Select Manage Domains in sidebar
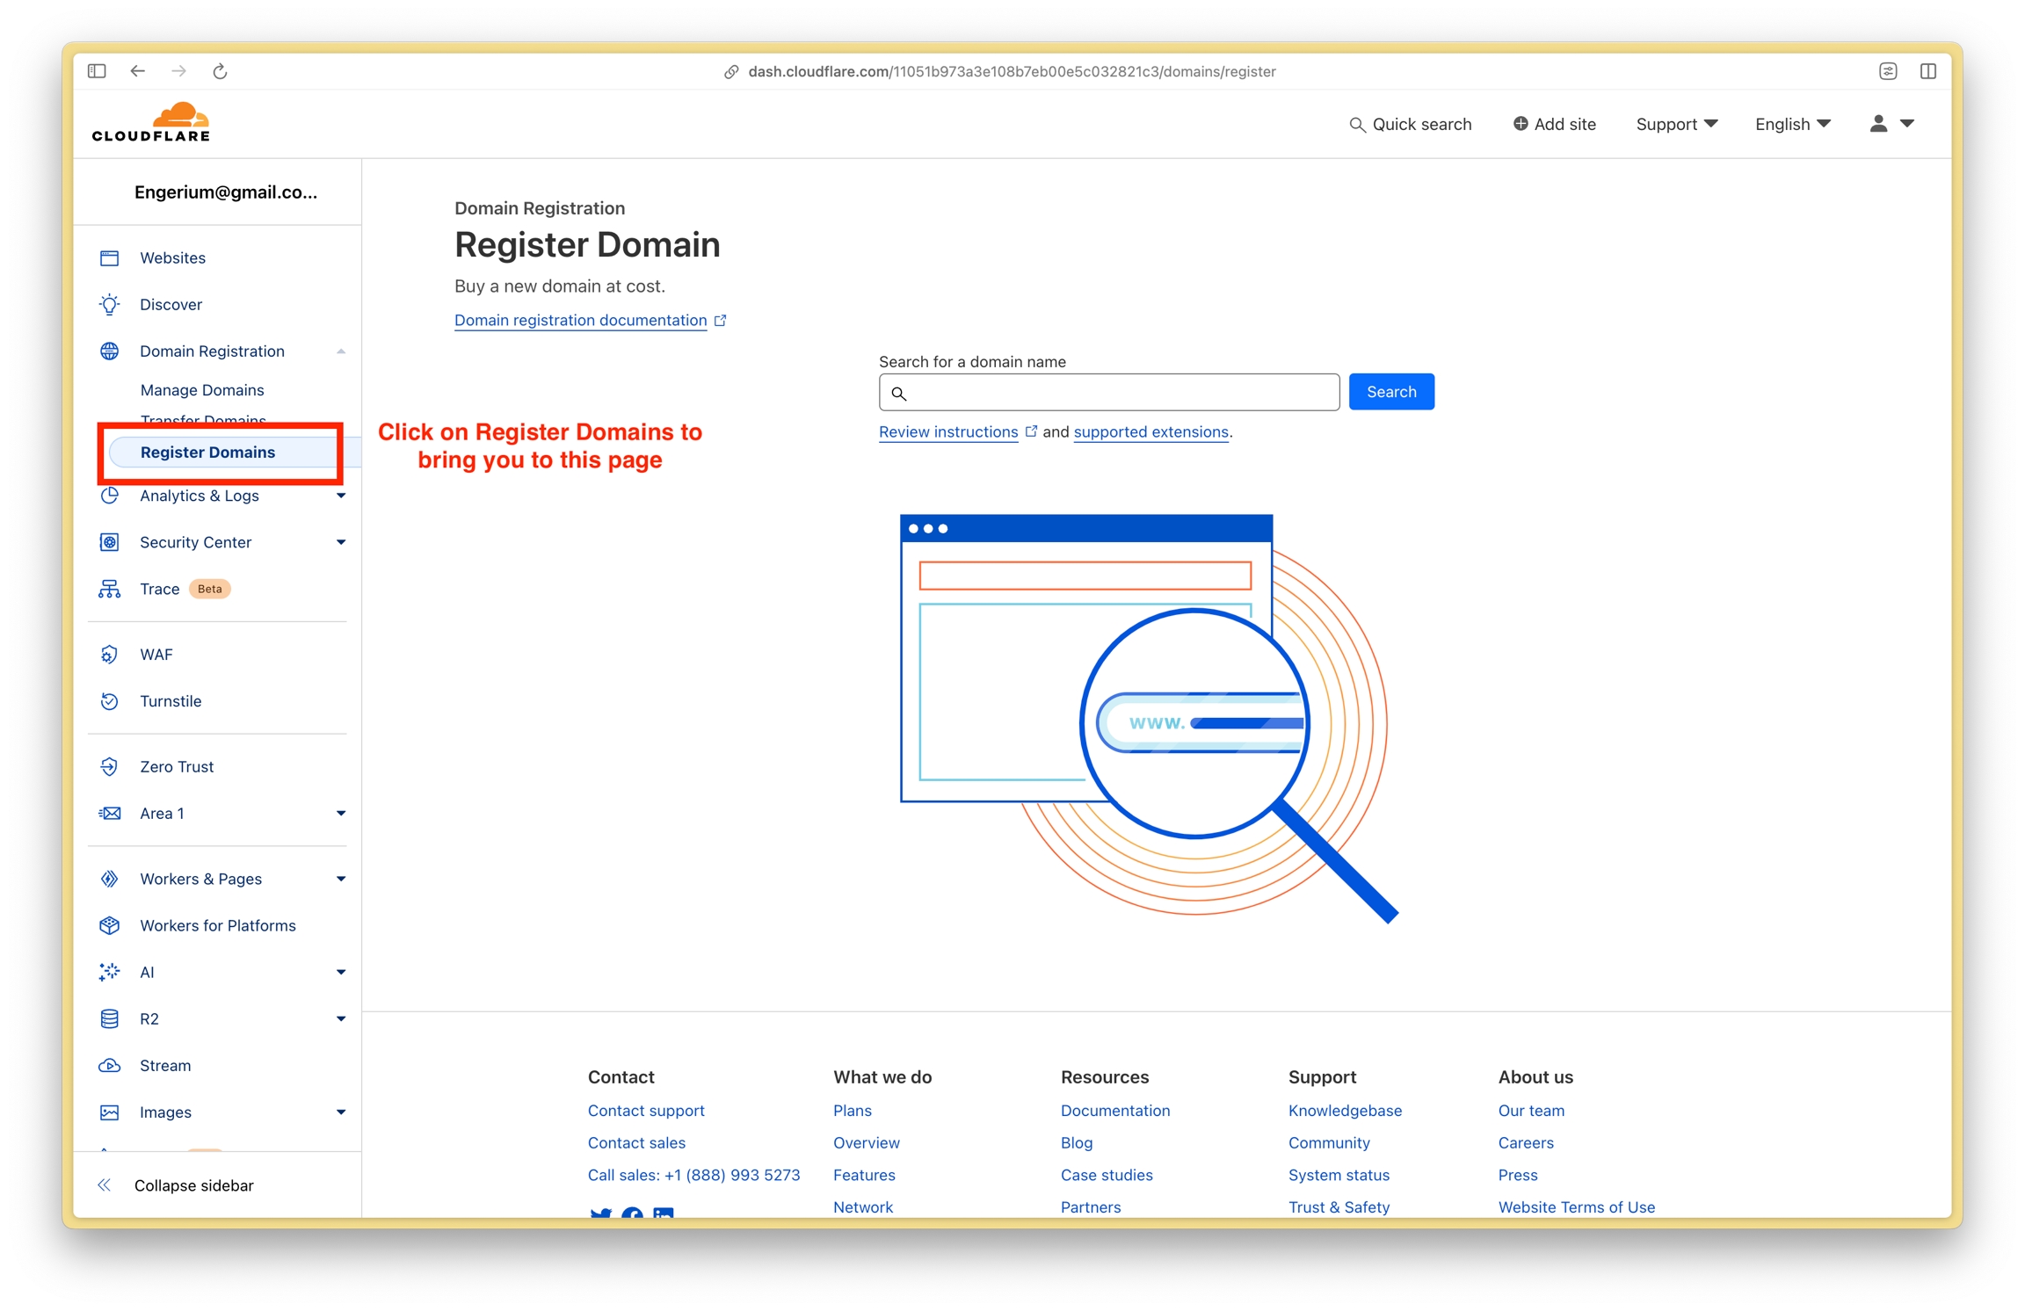 click(202, 389)
